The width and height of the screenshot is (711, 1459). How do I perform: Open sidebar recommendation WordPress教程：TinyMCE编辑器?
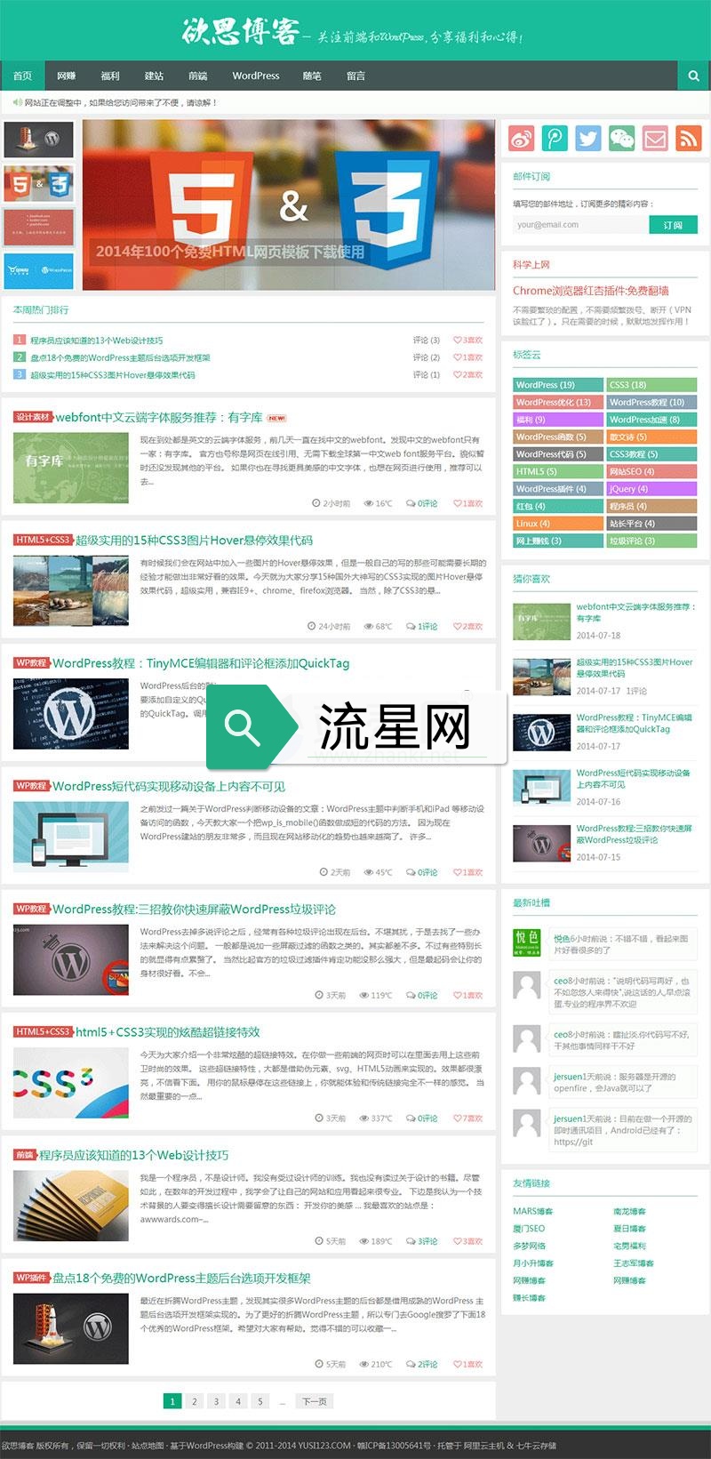[x=634, y=723]
